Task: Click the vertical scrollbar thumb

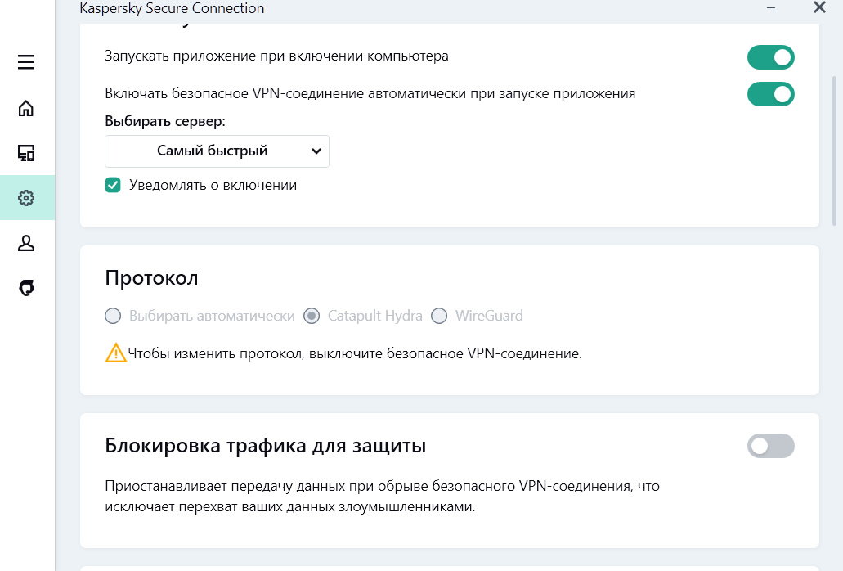Action: tap(834, 151)
